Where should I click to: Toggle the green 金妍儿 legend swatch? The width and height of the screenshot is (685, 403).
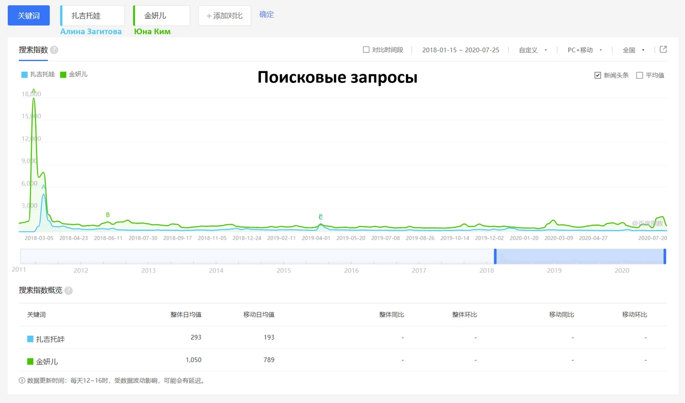(x=63, y=75)
